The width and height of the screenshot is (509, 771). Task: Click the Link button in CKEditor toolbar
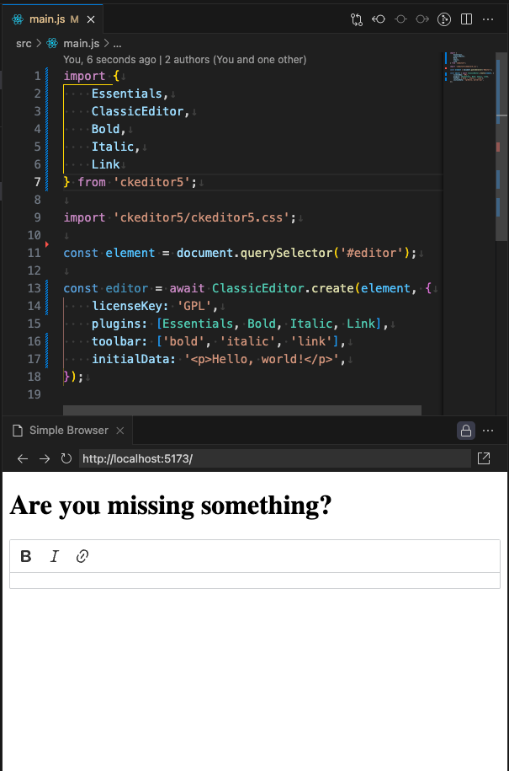coord(82,556)
